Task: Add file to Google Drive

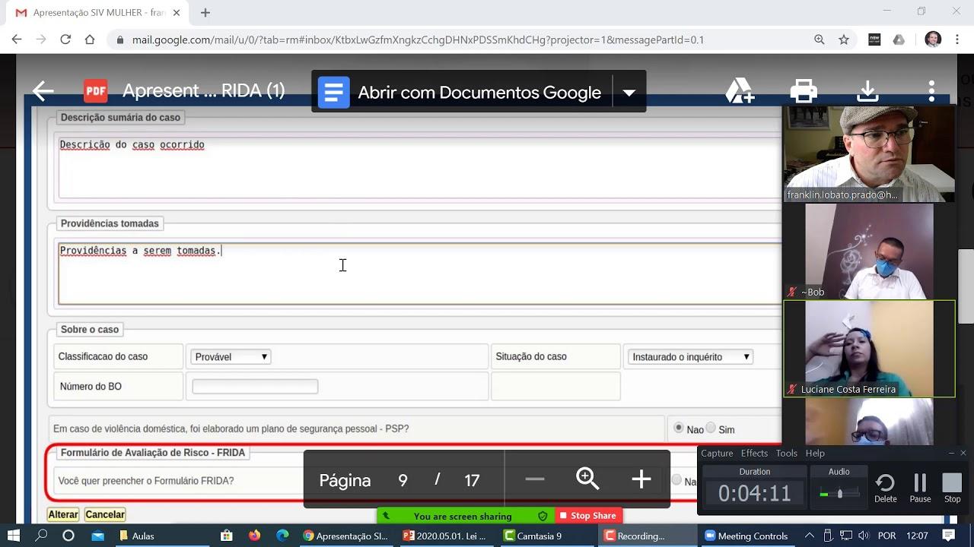Action: pyautogui.click(x=739, y=92)
